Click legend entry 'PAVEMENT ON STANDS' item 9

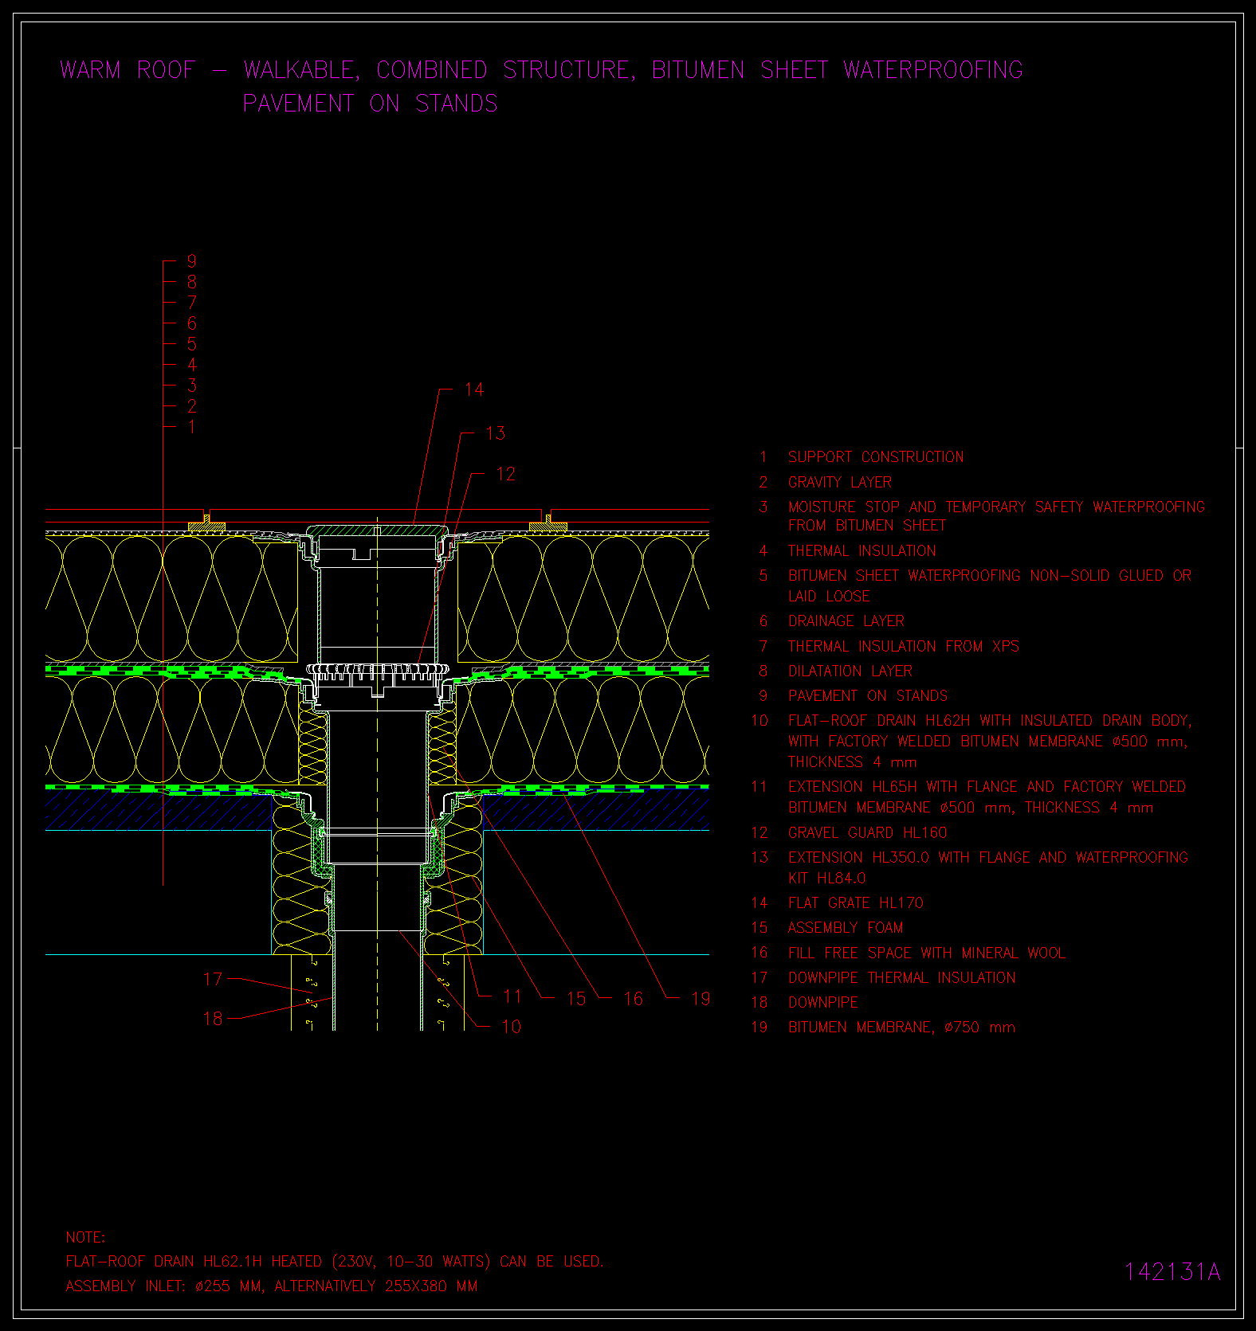pyautogui.click(x=868, y=696)
